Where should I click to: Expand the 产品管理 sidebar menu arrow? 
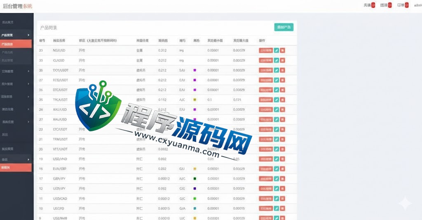[28, 35]
